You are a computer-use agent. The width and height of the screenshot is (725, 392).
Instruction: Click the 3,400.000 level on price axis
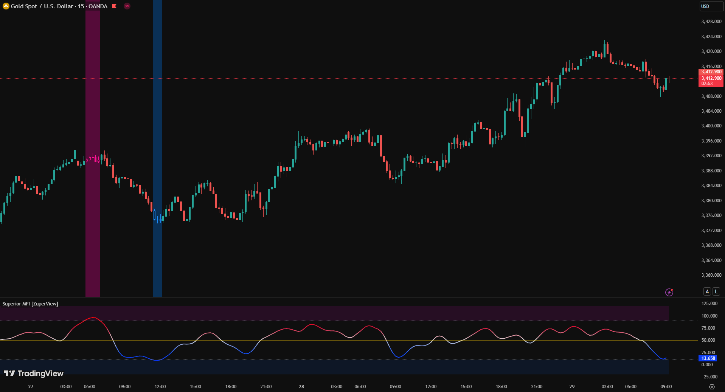711,126
